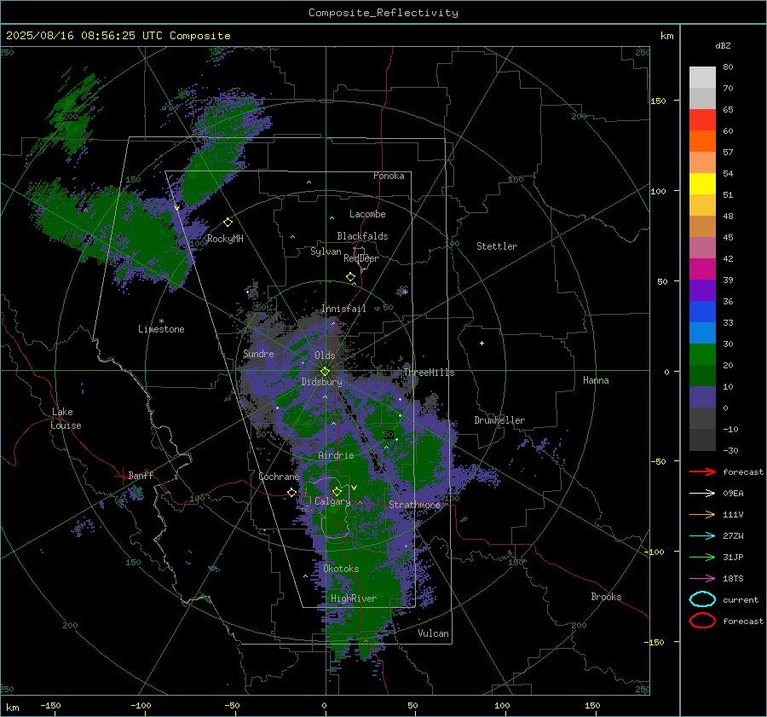767x717 pixels.
Task: Click the ThreeHills label
Action: pos(429,373)
